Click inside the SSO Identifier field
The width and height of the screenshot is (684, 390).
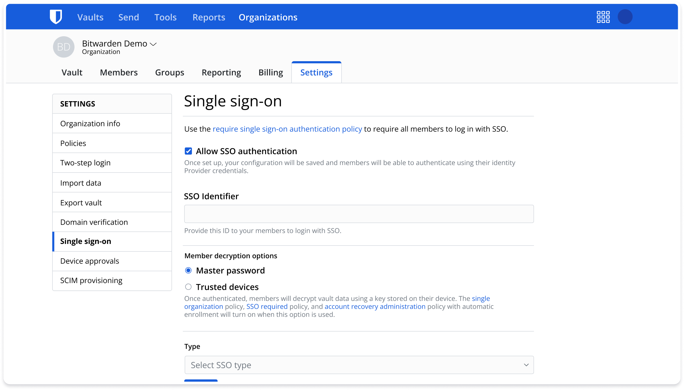coord(359,214)
